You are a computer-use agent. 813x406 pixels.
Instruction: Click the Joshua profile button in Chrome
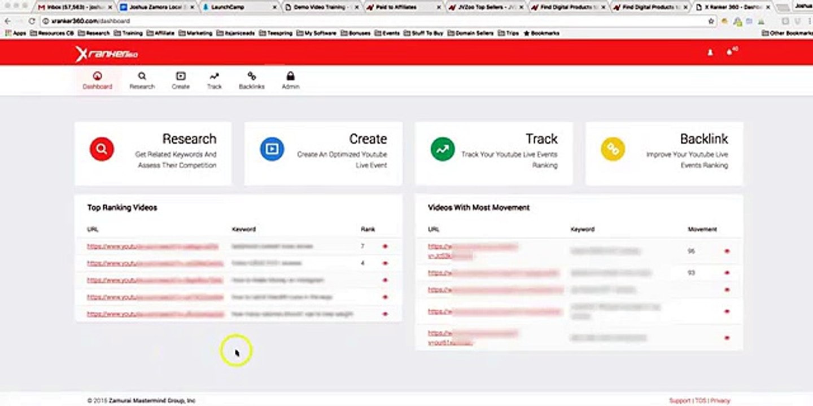[x=803, y=6]
